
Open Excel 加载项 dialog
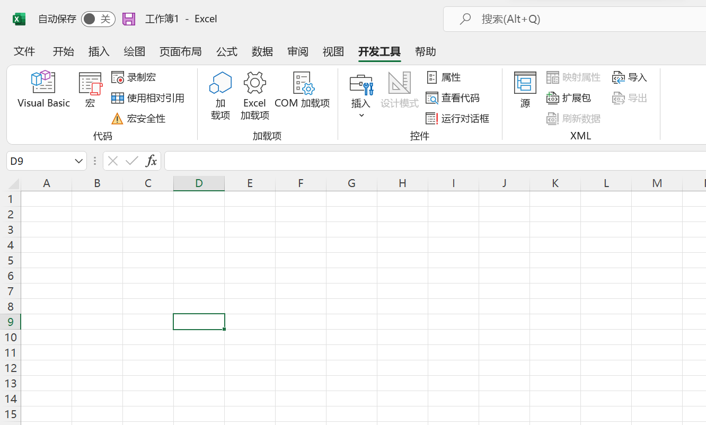pos(254,95)
